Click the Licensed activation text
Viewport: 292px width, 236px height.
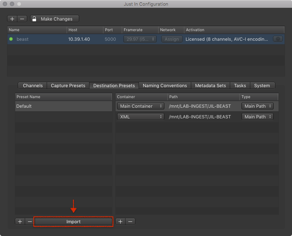[227, 39]
